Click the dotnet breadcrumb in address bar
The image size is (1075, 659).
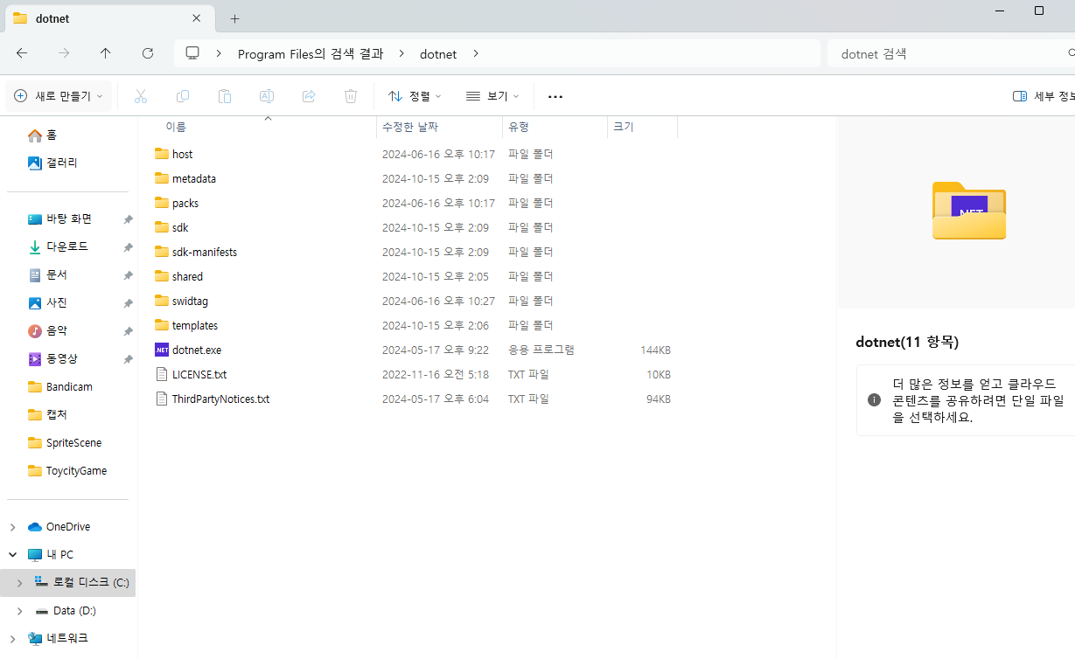tap(438, 53)
